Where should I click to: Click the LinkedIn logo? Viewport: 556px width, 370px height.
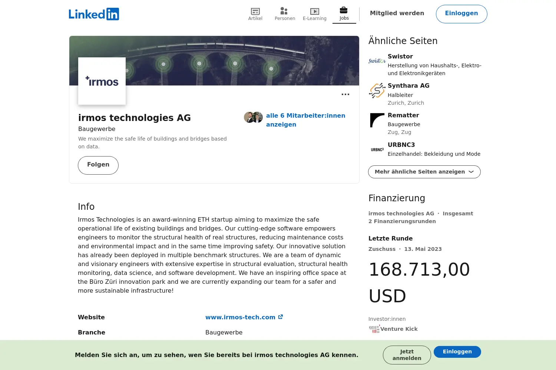(94, 14)
